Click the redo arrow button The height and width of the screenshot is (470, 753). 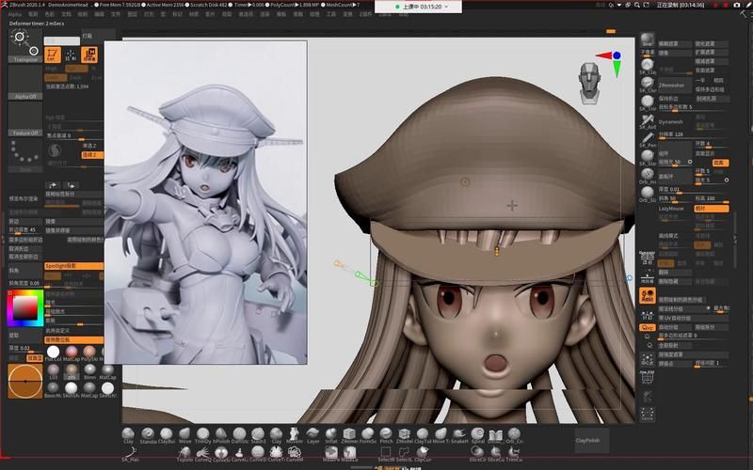72,185
